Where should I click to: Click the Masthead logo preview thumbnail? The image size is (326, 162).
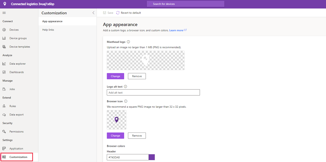click(146, 60)
